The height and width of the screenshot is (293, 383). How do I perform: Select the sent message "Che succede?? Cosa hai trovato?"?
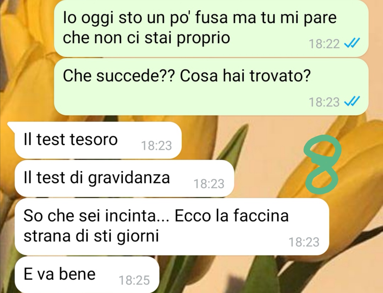[211, 87]
